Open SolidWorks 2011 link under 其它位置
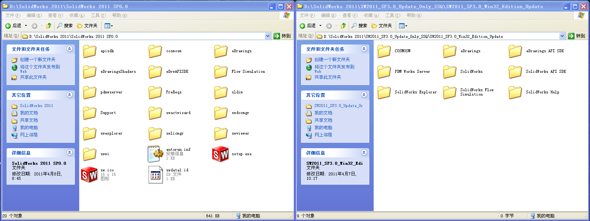Screen dimensions: 590x221 tap(36, 106)
